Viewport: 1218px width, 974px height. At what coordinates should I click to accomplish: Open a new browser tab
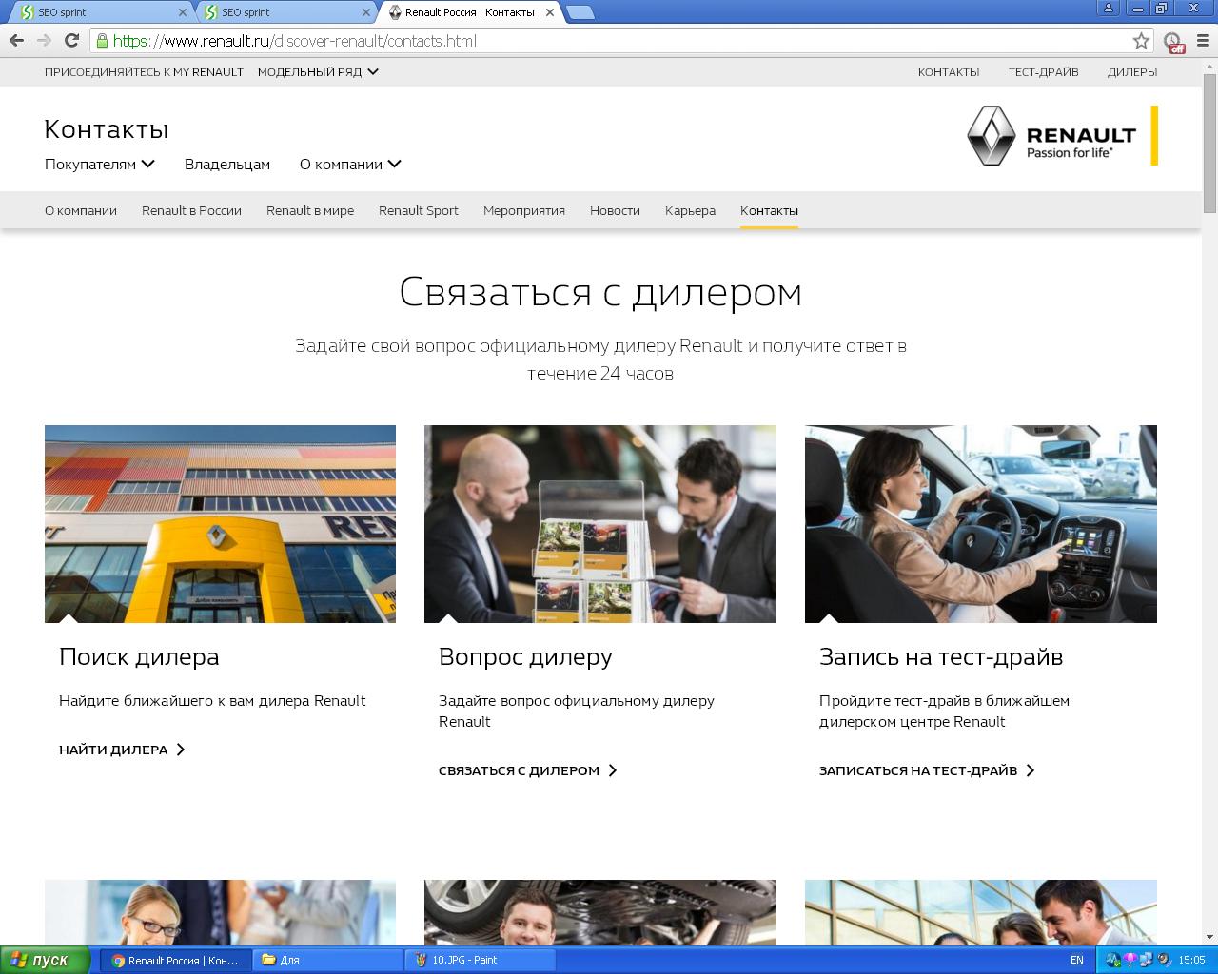tap(580, 12)
